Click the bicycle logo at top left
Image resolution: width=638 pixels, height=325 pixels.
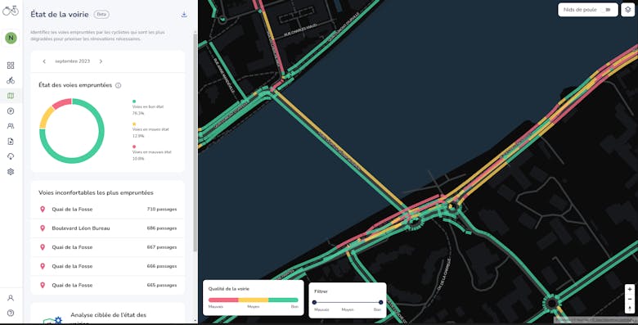[11, 11]
